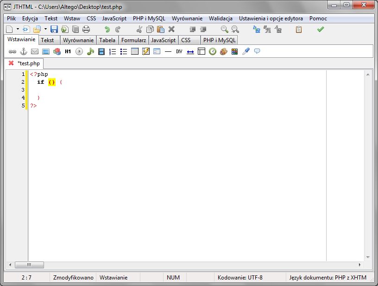The image size is (378, 286).
Task: Click the green checkmark validate icon
Action: pos(321,29)
